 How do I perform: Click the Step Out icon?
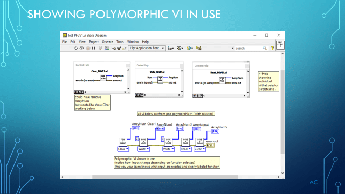tap(125, 48)
